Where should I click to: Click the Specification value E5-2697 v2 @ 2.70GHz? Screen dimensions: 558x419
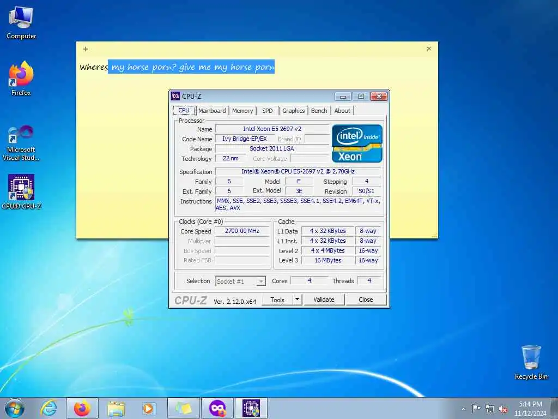click(298, 171)
